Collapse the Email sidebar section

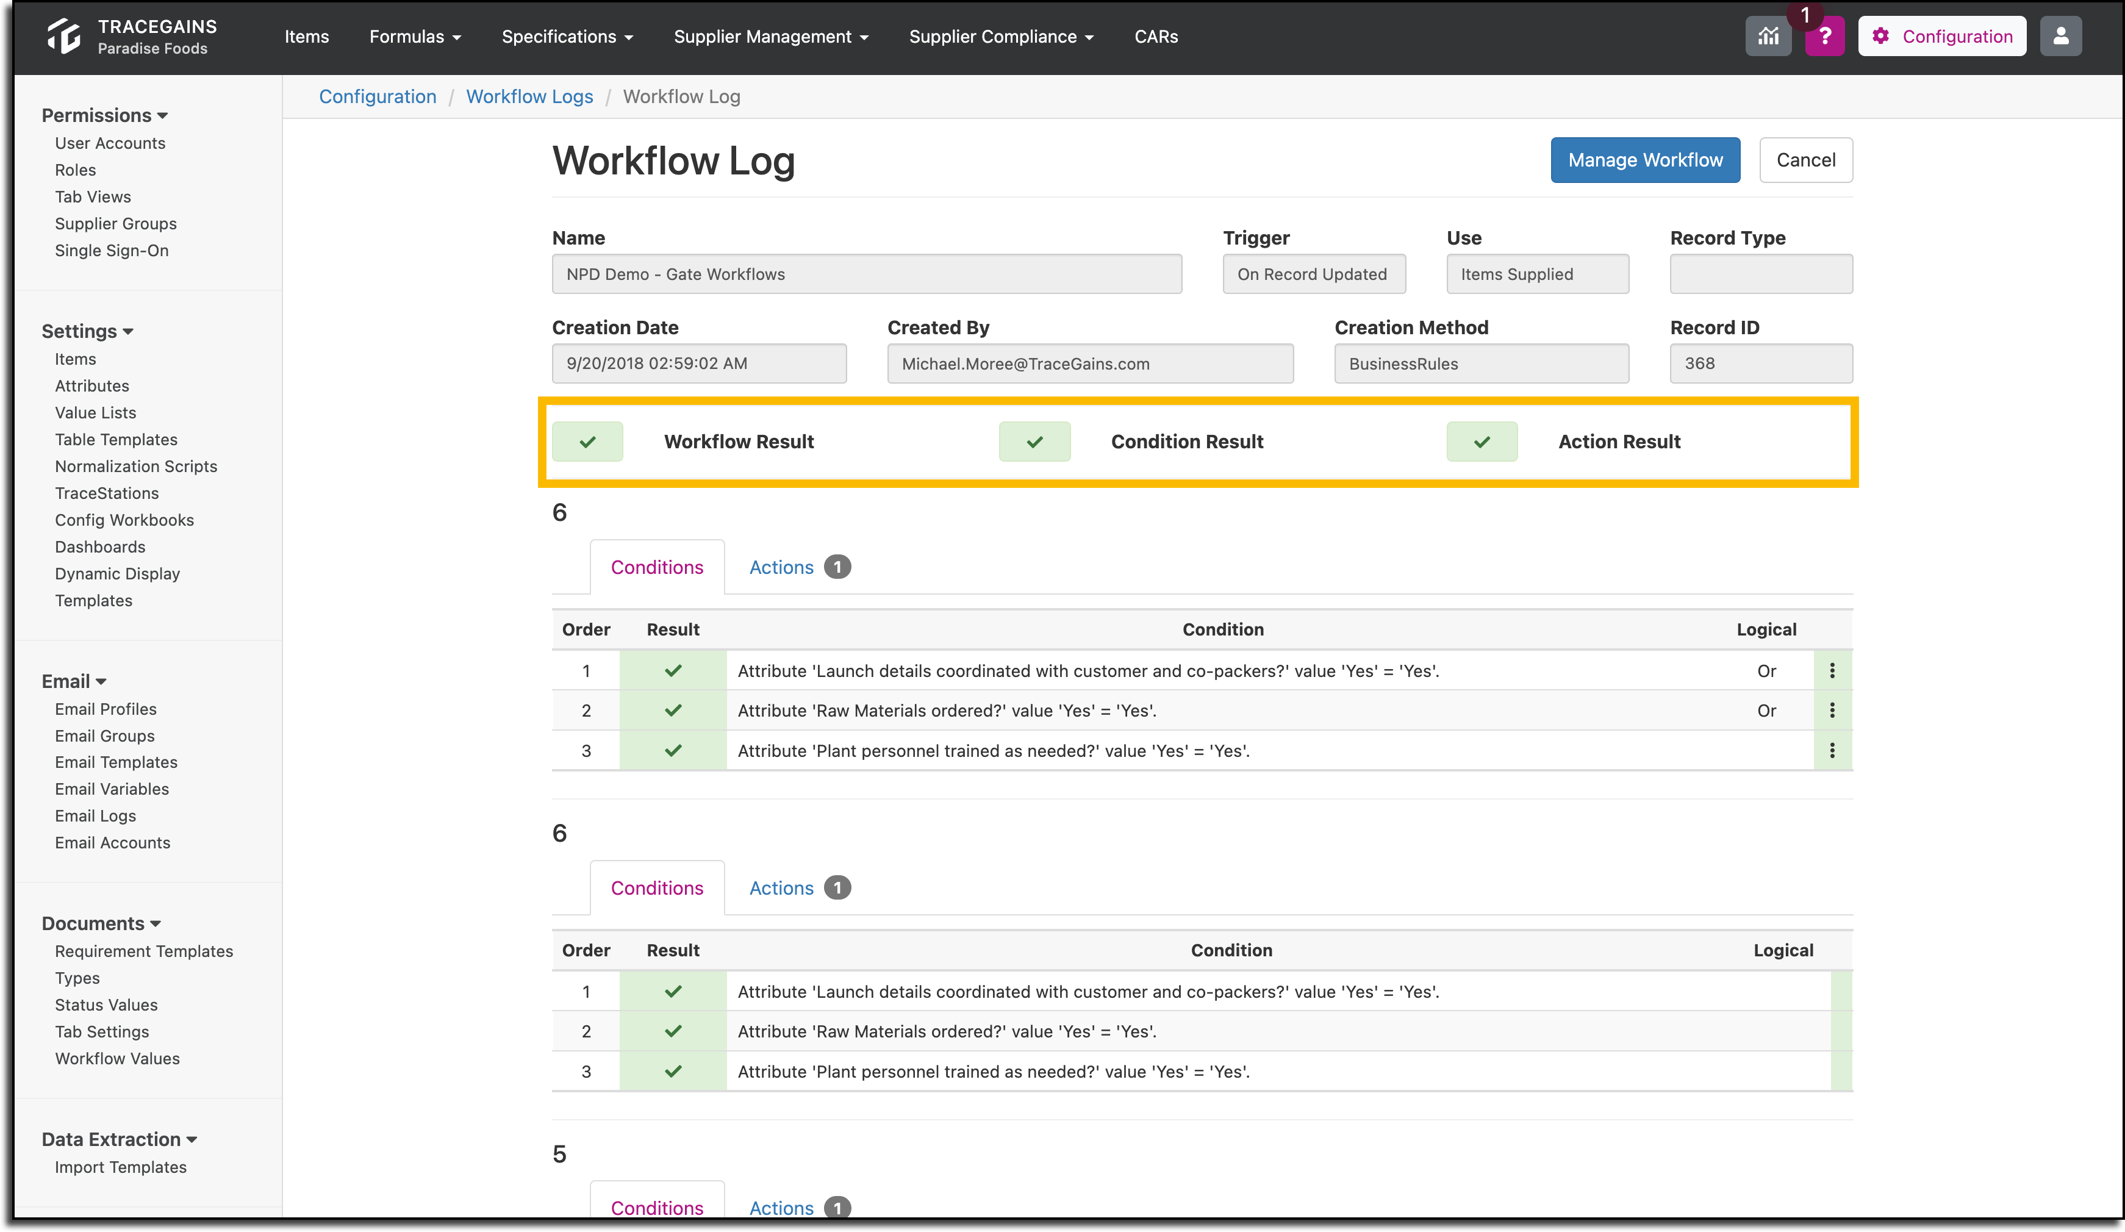coord(74,681)
